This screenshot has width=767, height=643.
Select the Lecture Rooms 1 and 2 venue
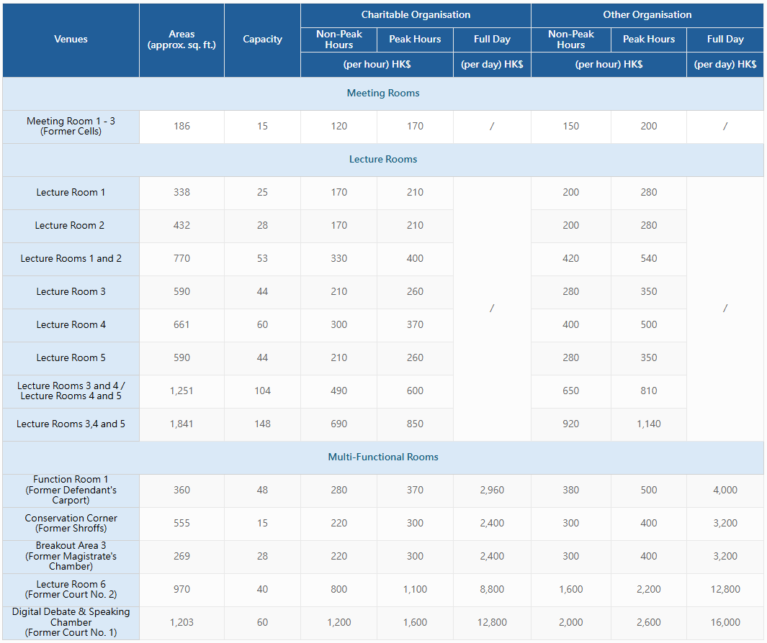[71, 259]
